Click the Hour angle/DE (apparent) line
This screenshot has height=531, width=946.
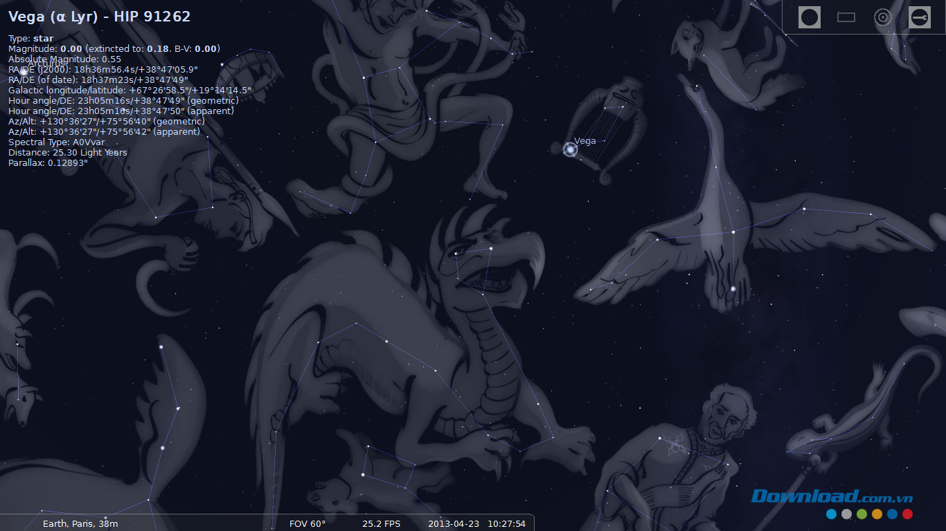(121, 111)
